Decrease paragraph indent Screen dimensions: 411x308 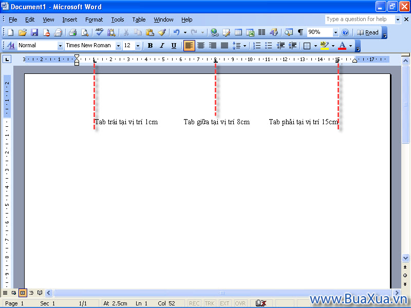pyautogui.click(x=281, y=46)
